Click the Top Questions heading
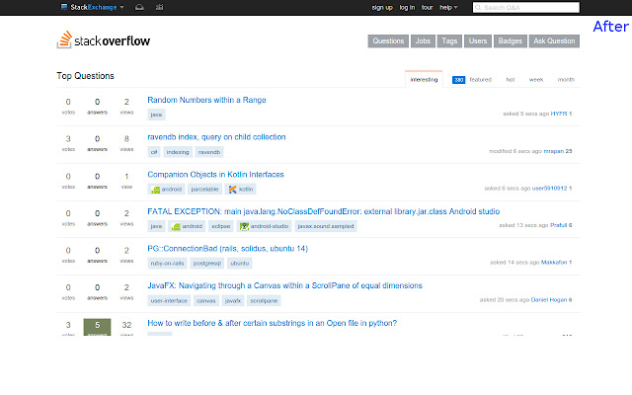The height and width of the screenshot is (395, 632). pyautogui.click(x=86, y=76)
